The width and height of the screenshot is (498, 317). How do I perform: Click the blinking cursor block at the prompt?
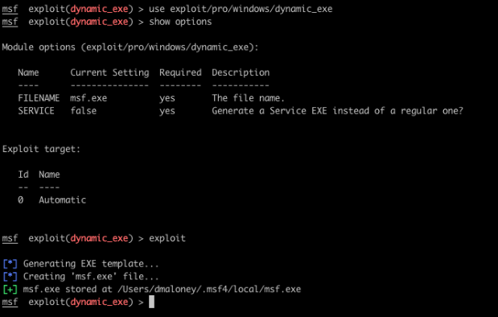[x=151, y=302]
